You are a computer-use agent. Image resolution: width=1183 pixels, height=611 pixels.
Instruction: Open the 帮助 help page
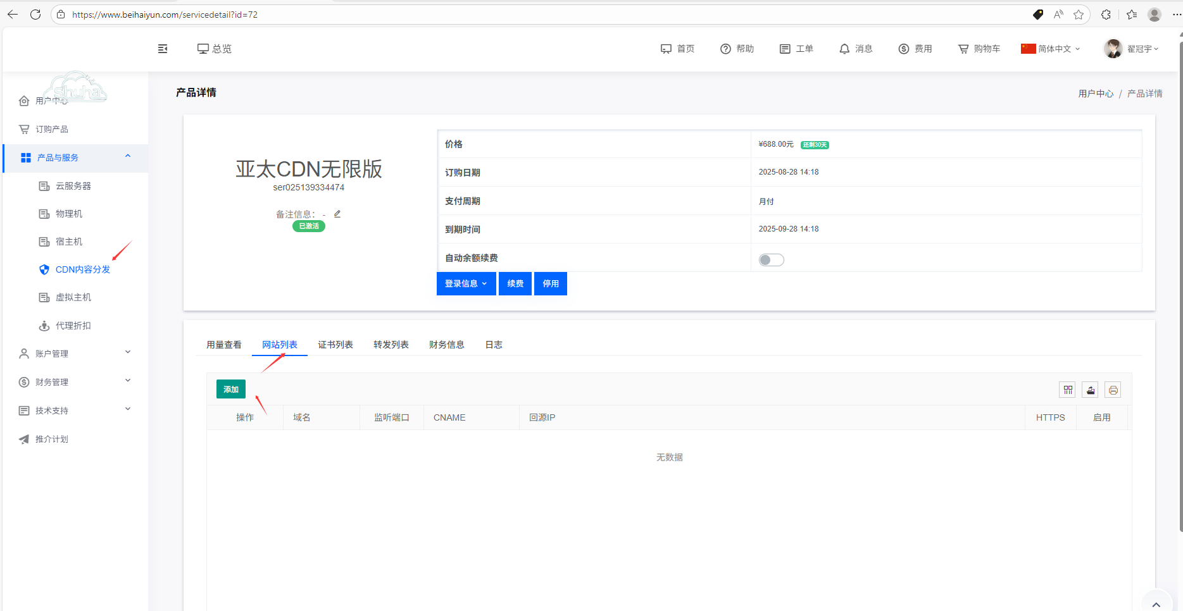[737, 49]
